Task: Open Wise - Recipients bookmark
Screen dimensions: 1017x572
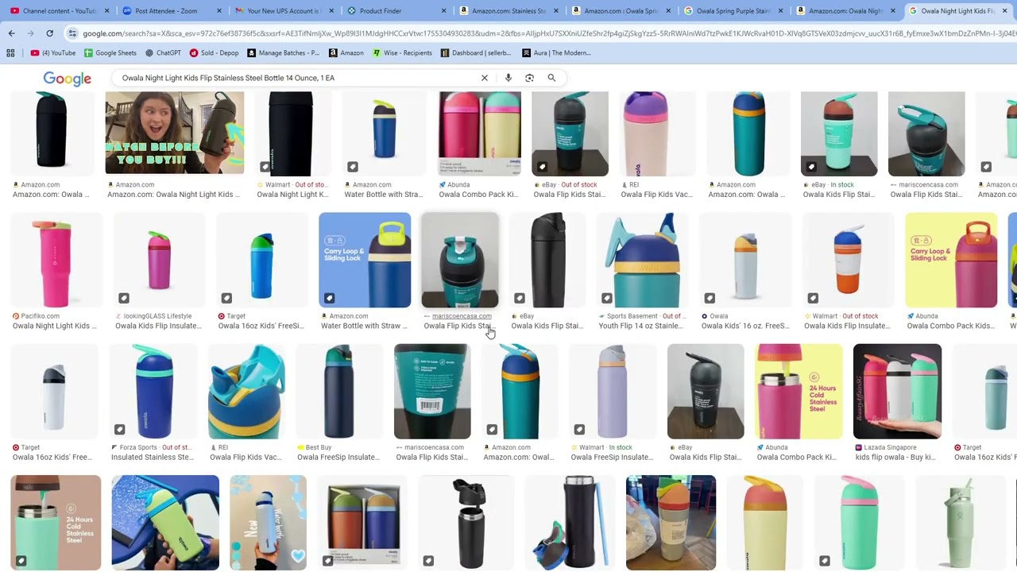Action: (402, 53)
